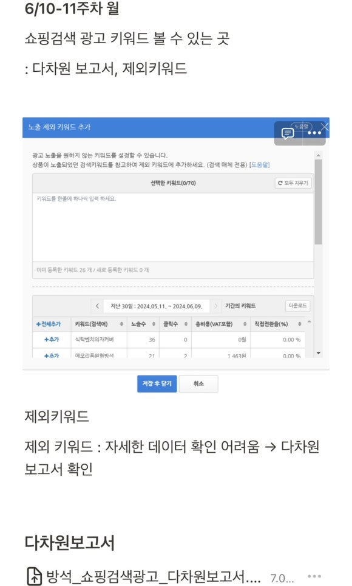
Task: Click +전체추가 to add all keywords
Action: tap(49, 324)
